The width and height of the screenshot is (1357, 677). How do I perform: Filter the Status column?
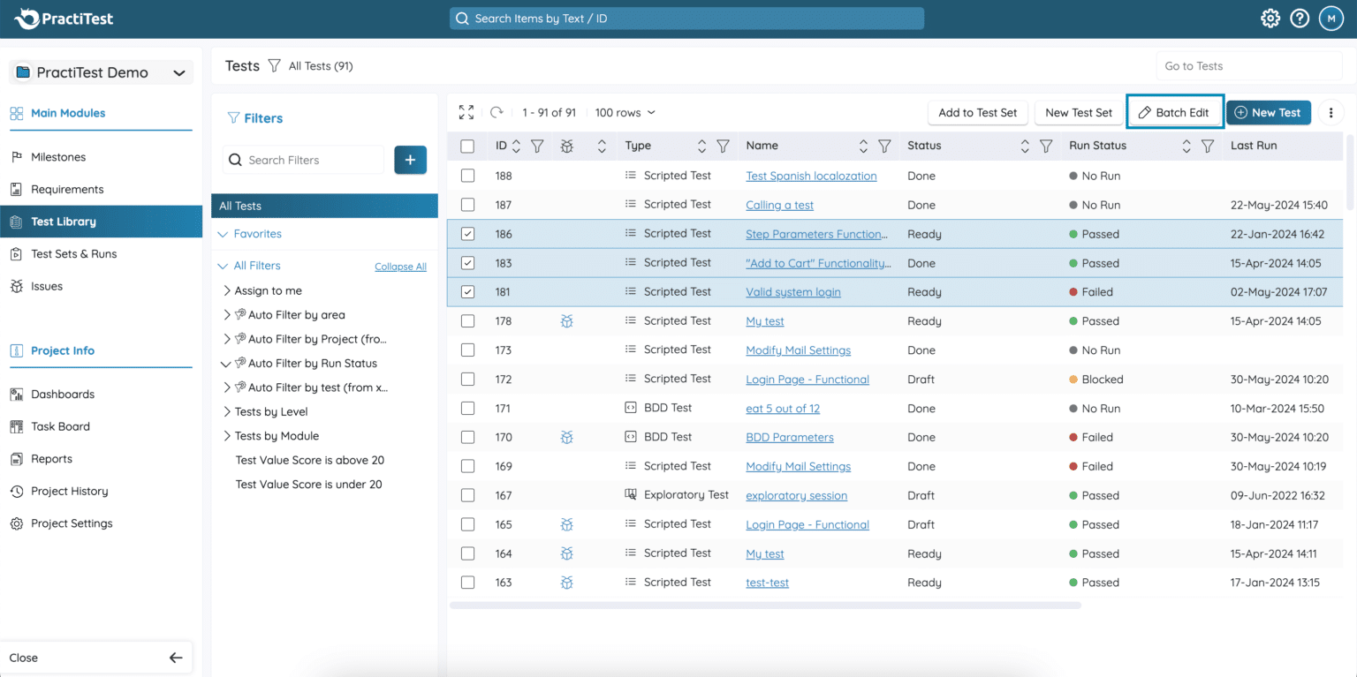[1046, 146]
